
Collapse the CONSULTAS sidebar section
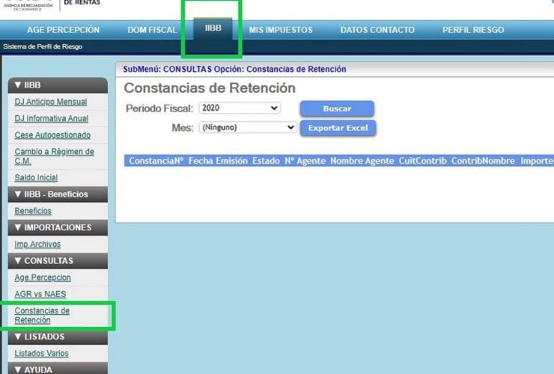tap(58, 261)
